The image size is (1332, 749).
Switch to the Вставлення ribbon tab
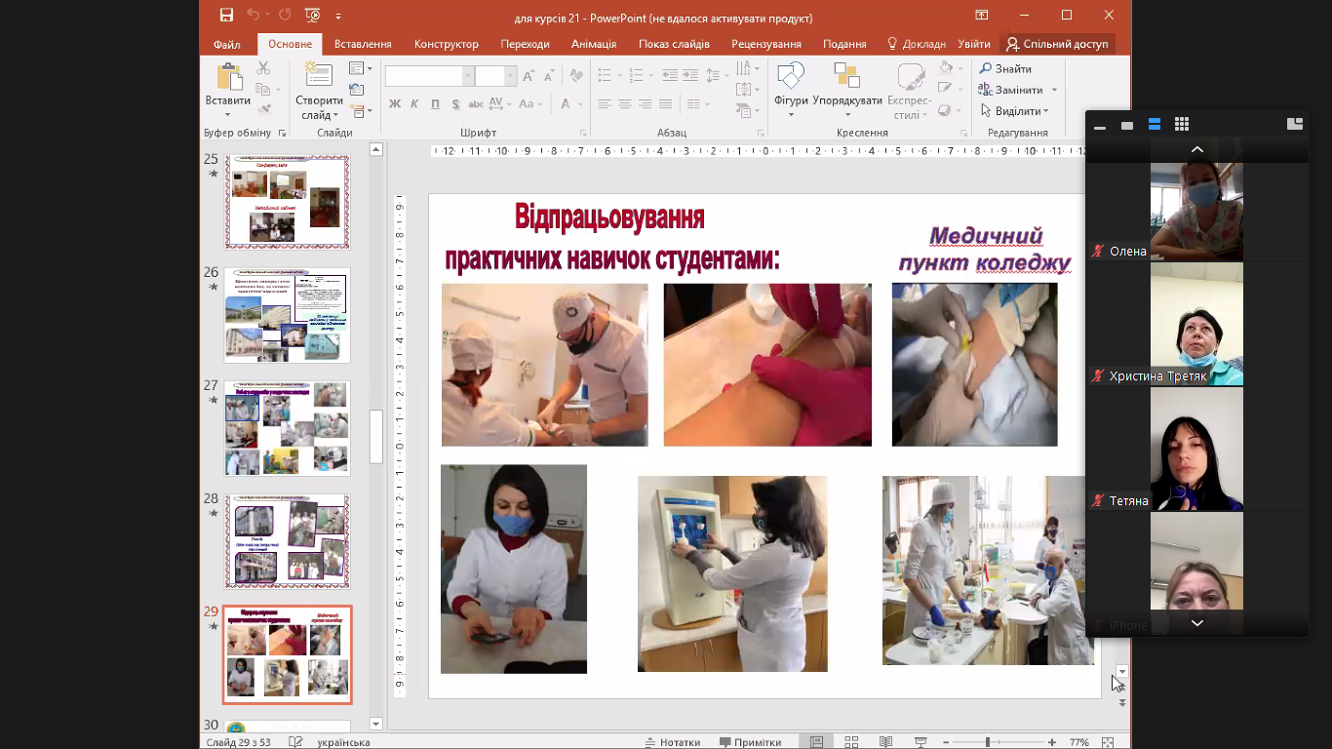click(x=362, y=44)
